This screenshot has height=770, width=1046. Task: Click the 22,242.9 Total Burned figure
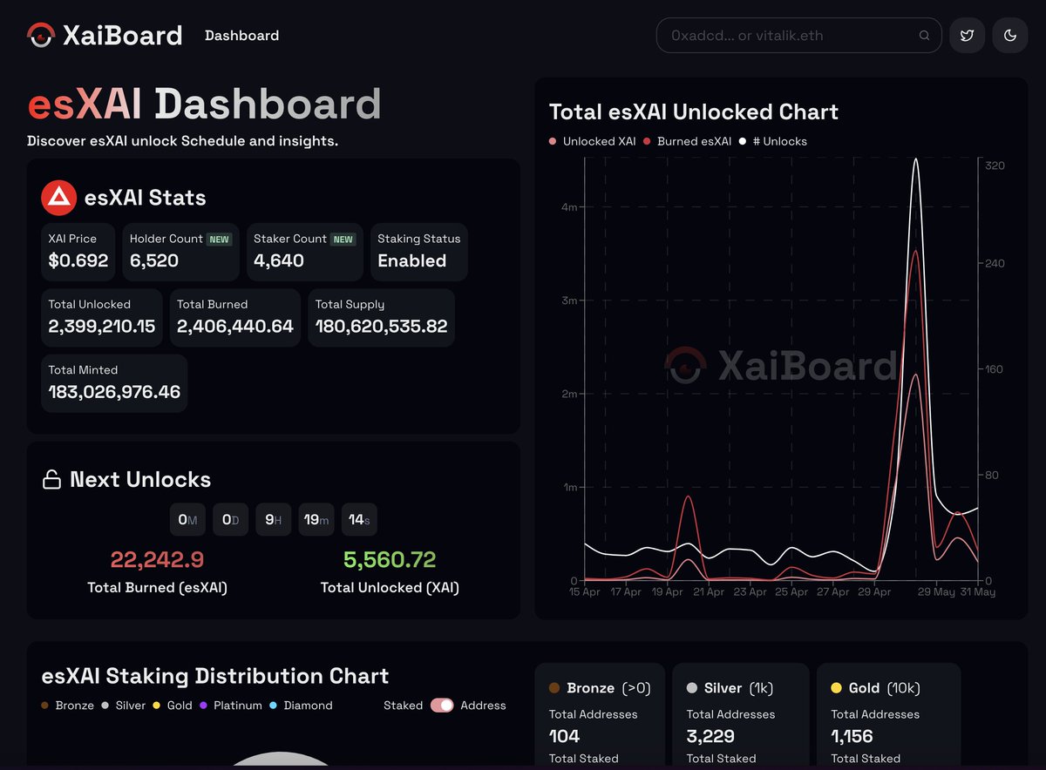pyautogui.click(x=157, y=560)
